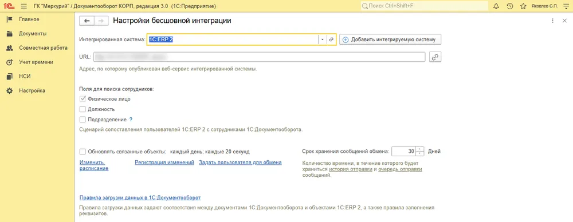Open the form's three-dot more menu
Image resolution: width=573 pixels, height=222 pixels.
(553, 21)
